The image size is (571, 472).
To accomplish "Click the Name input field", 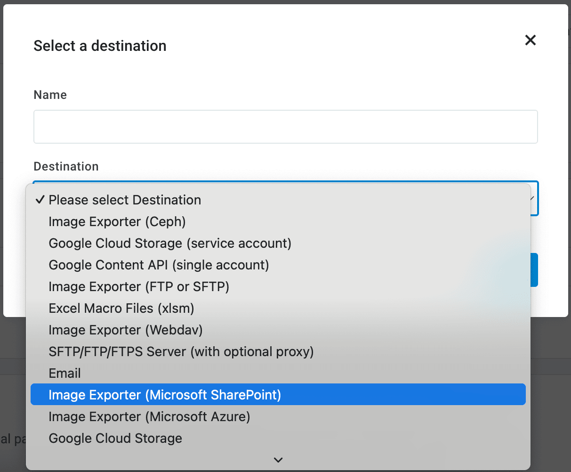I will click(285, 127).
